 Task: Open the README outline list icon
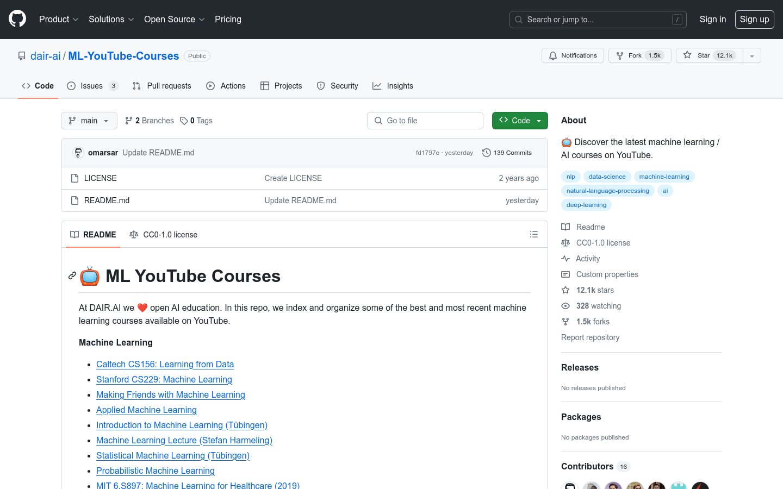click(x=534, y=234)
